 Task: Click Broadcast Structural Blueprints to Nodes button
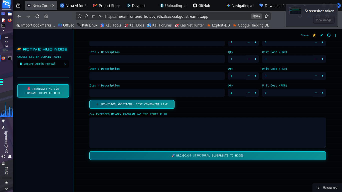[x=208, y=155]
